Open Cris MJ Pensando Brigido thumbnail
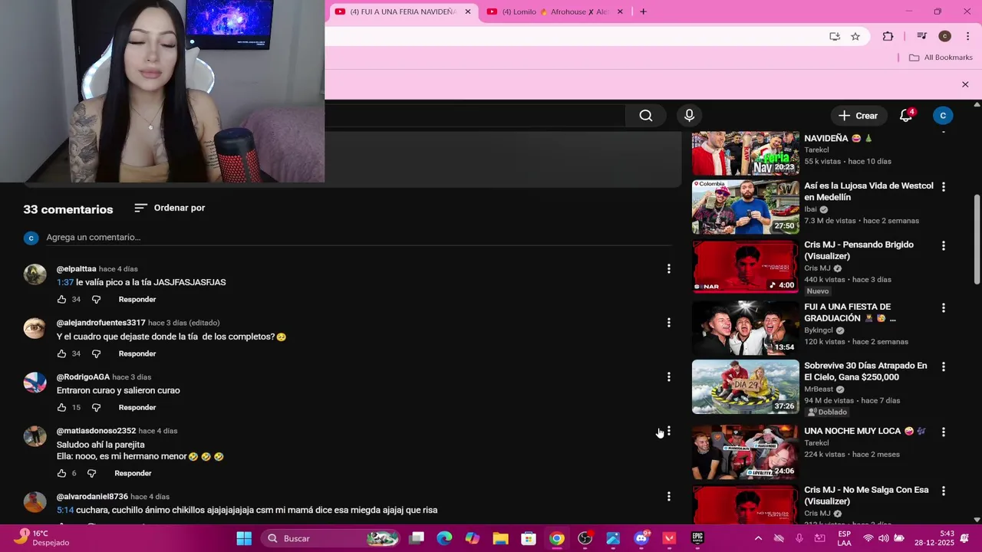The image size is (982, 552). point(745,266)
